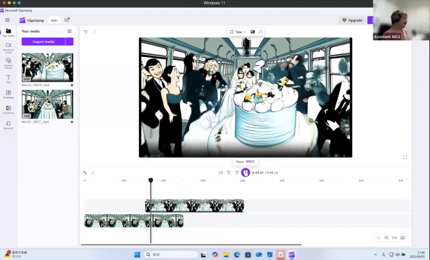Screen dimensions: 430x260
Task: Open the Import media dropdown arrow
Action: 69,41
